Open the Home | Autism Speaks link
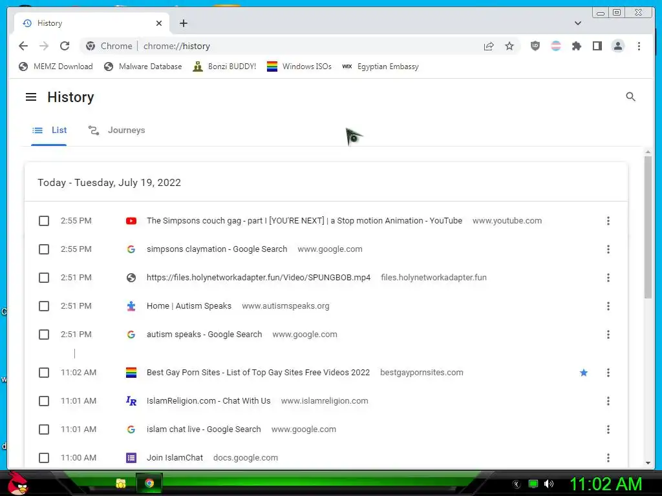 (x=189, y=306)
